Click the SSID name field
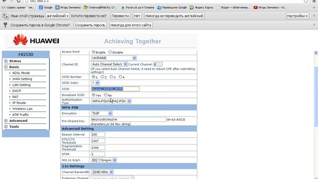The image size is (318, 179). tap(115, 89)
